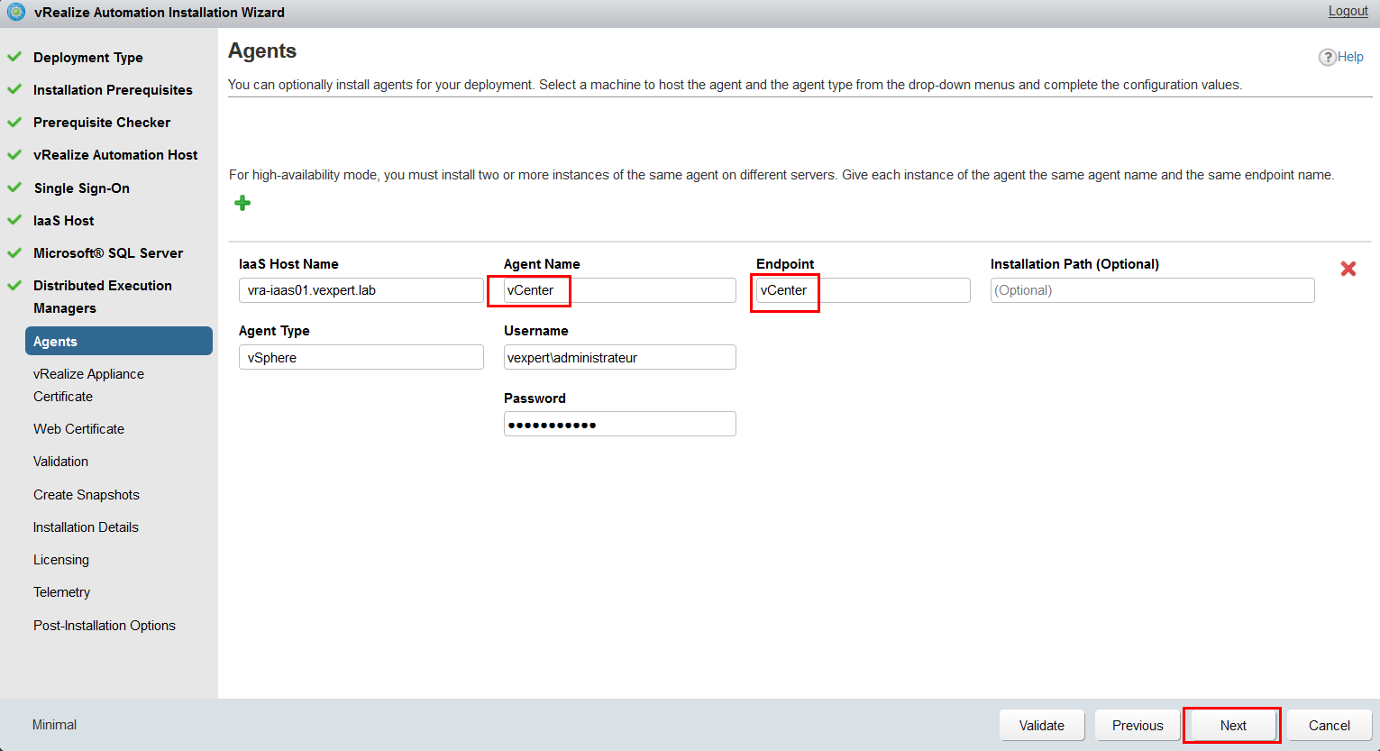1380x751 pixels.
Task: Focus the Agent Name field
Action: 620,290
